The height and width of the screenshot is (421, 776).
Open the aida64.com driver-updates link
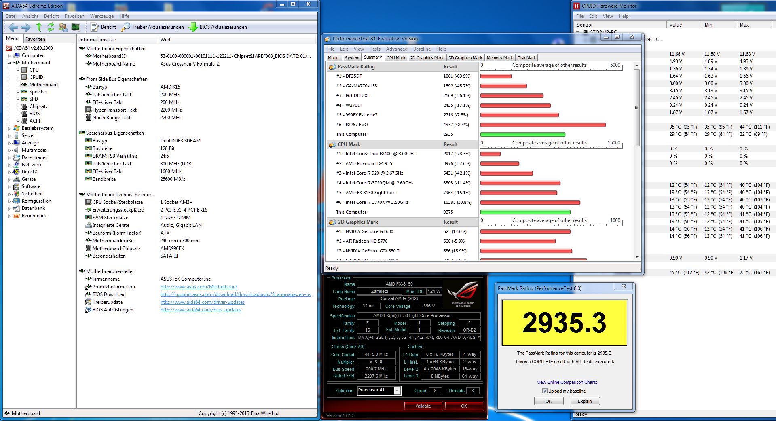point(202,302)
